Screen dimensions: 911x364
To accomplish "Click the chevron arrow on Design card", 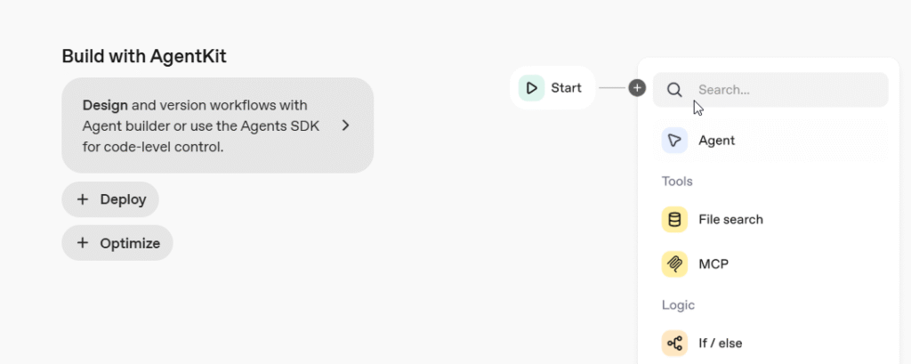I will coord(346,125).
